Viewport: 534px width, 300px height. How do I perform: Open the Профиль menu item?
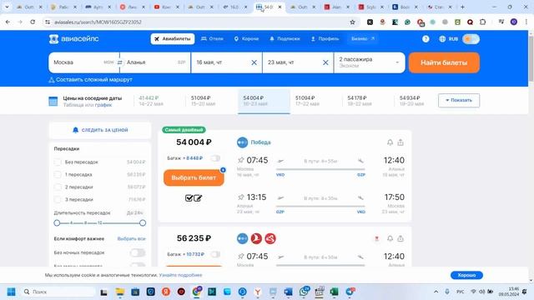pyautogui.click(x=325, y=39)
